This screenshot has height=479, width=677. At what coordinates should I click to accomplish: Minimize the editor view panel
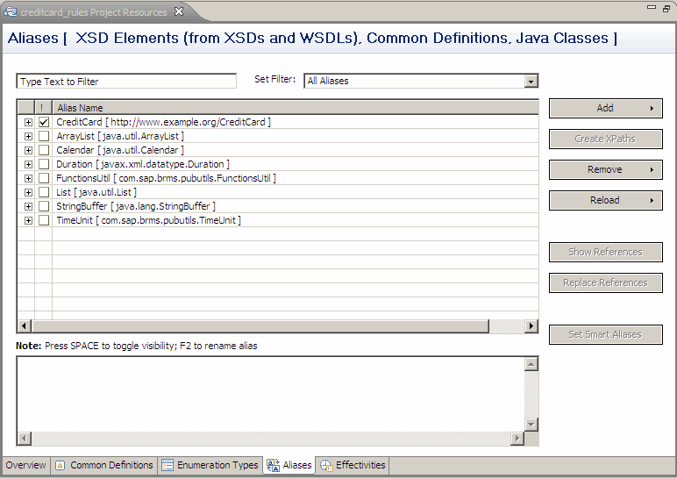tap(652, 7)
